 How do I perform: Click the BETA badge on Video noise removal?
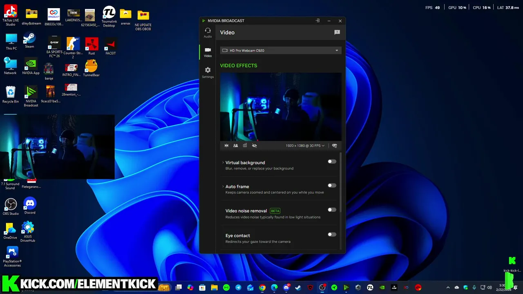pos(275,211)
